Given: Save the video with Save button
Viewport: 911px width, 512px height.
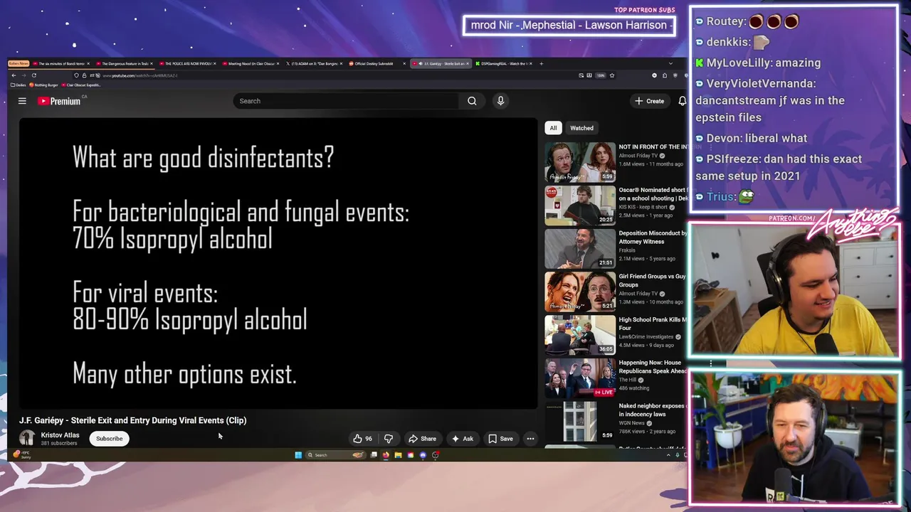Looking at the screenshot, I should tap(500, 439).
